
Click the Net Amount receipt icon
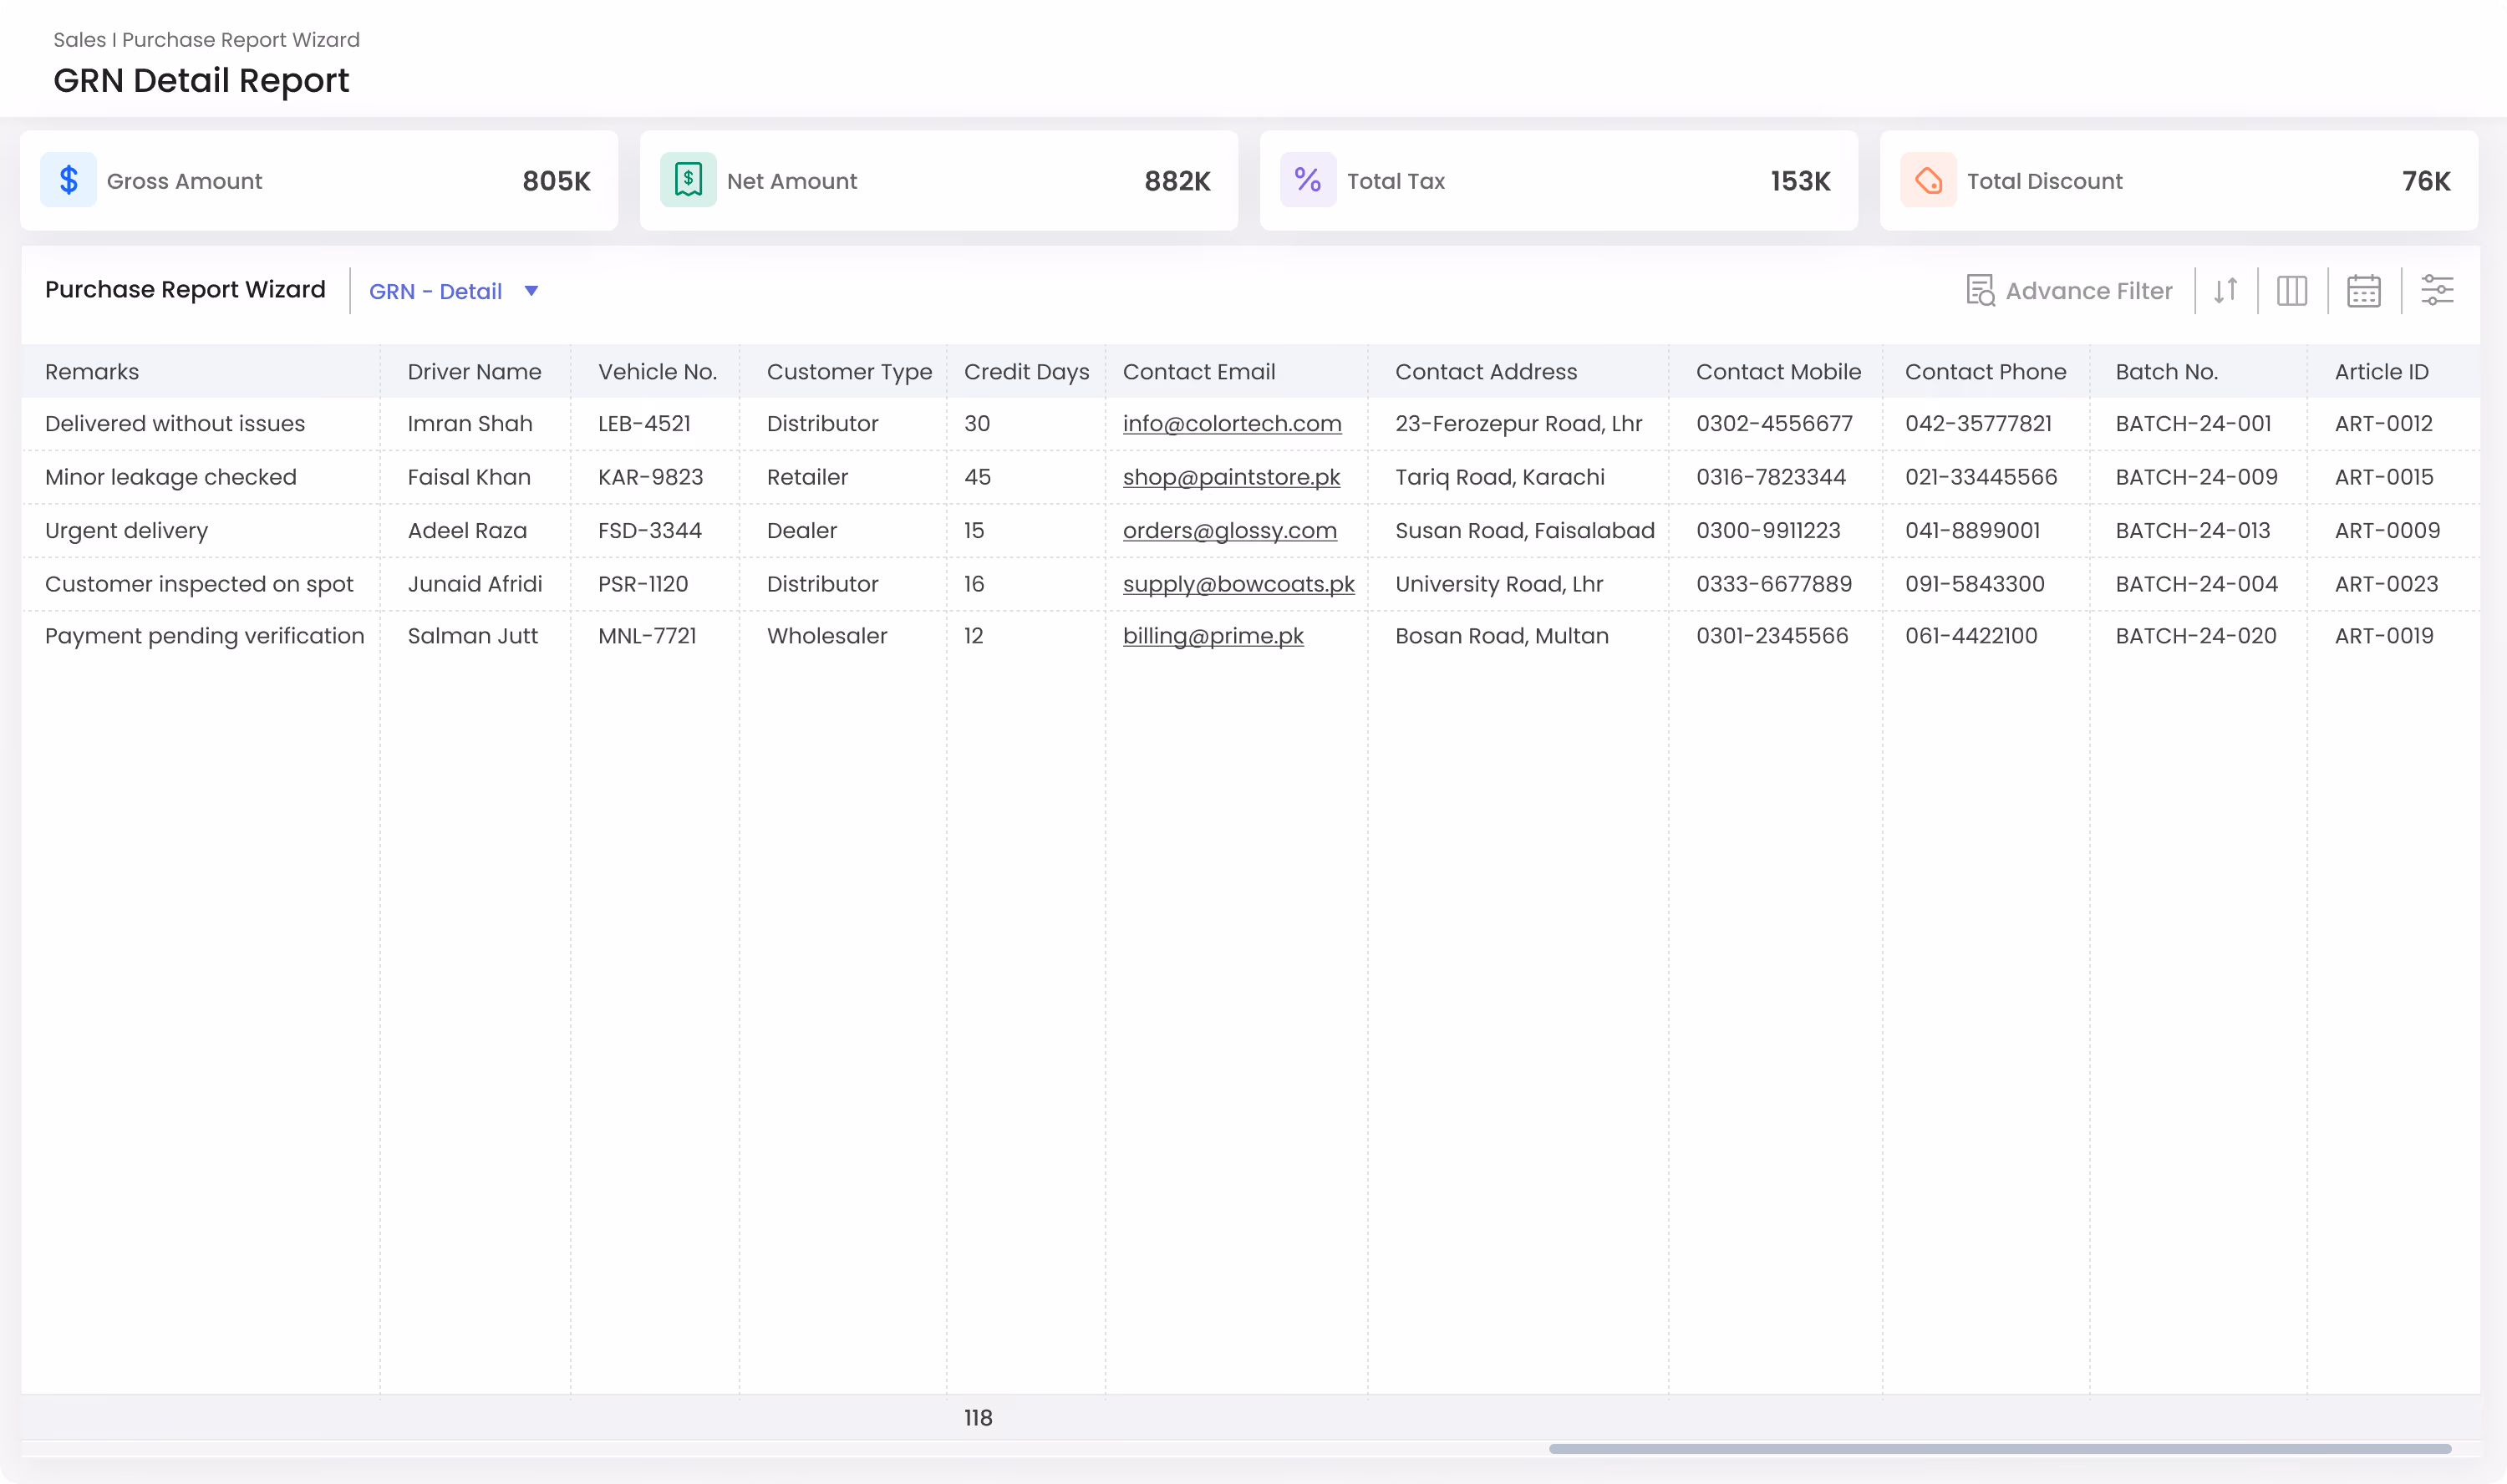(688, 180)
